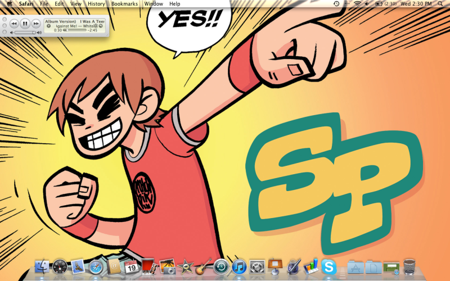Open Address Book in the Dock

[x=114, y=266]
